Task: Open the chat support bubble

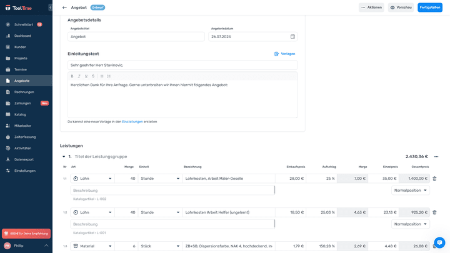Action: [439, 242]
